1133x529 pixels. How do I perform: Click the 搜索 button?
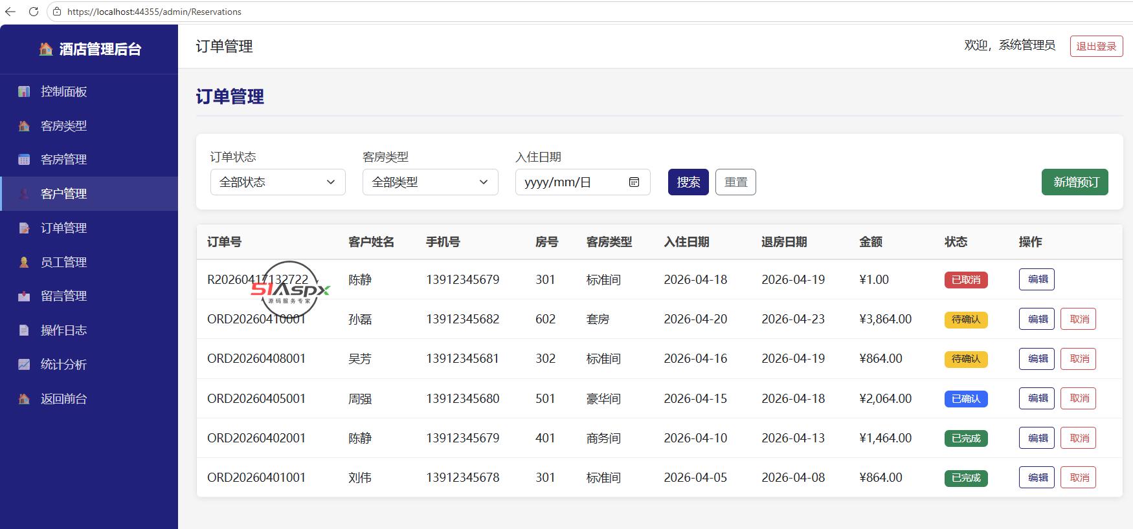[x=688, y=182]
